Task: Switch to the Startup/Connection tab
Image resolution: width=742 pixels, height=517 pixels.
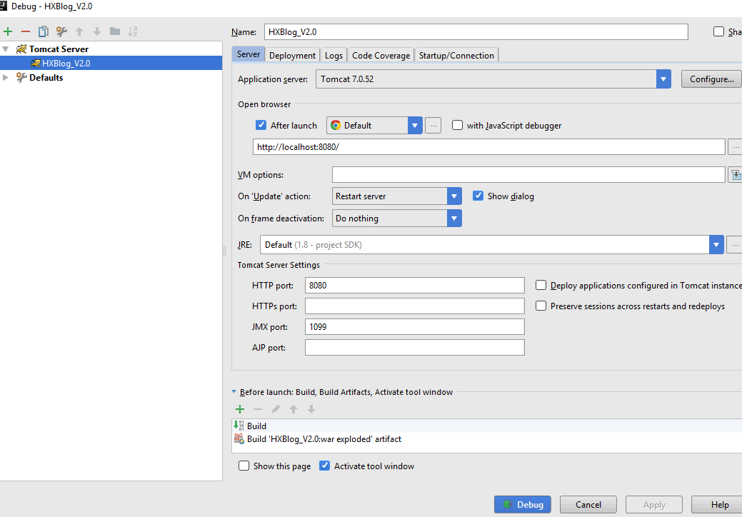Action: (x=456, y=56)
